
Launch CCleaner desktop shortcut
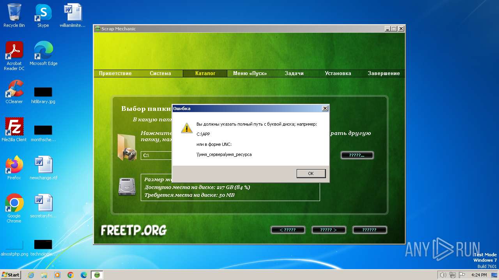(14, 92)
